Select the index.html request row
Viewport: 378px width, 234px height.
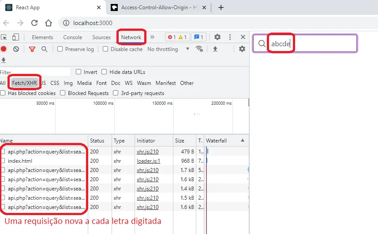click(x=124, y=161)
